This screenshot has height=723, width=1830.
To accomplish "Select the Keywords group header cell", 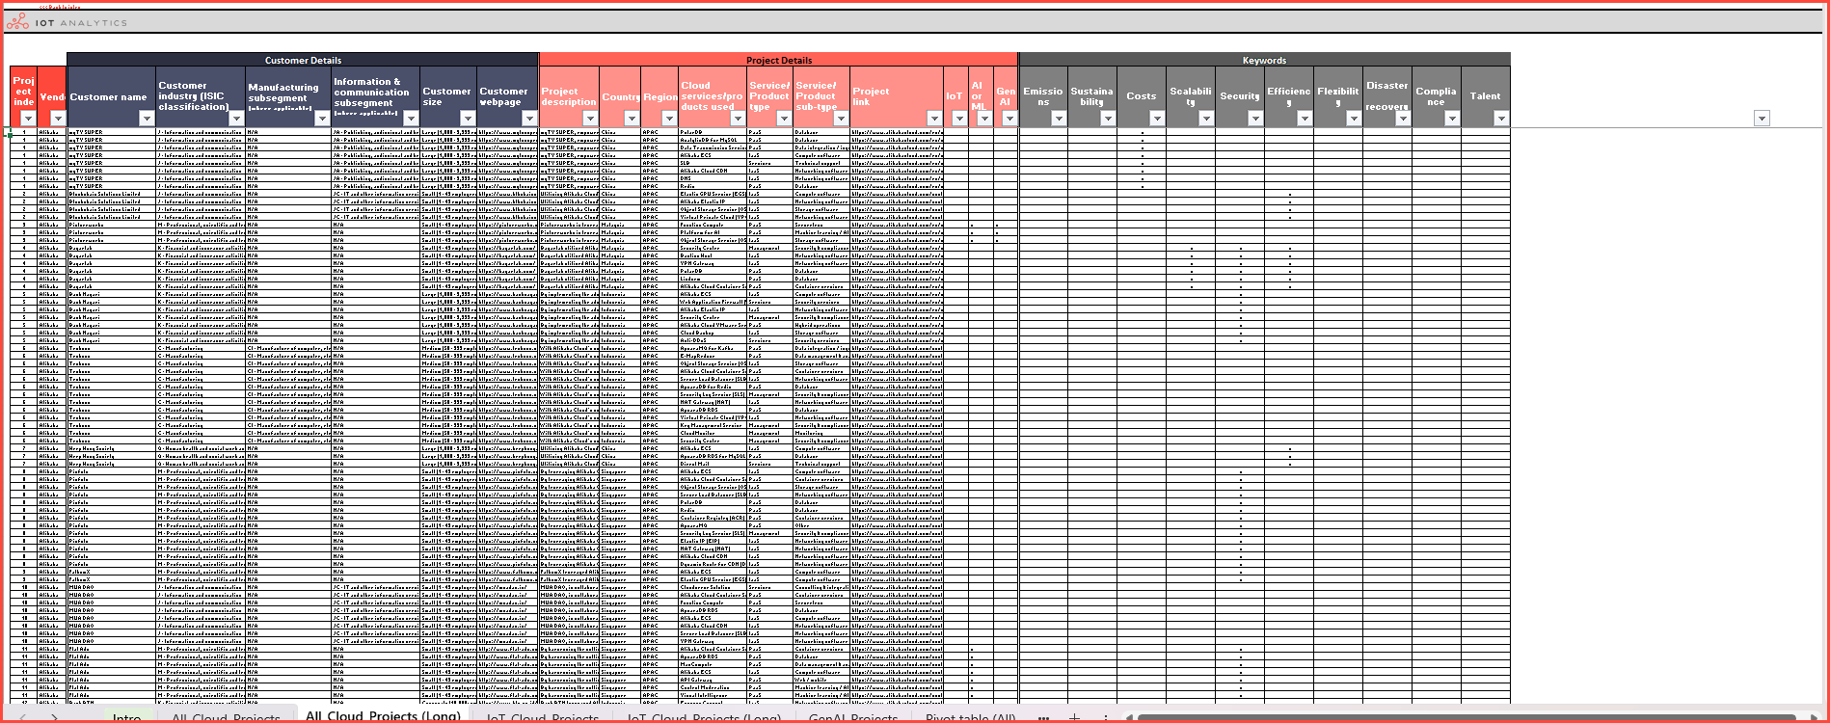I will 1263,60.
